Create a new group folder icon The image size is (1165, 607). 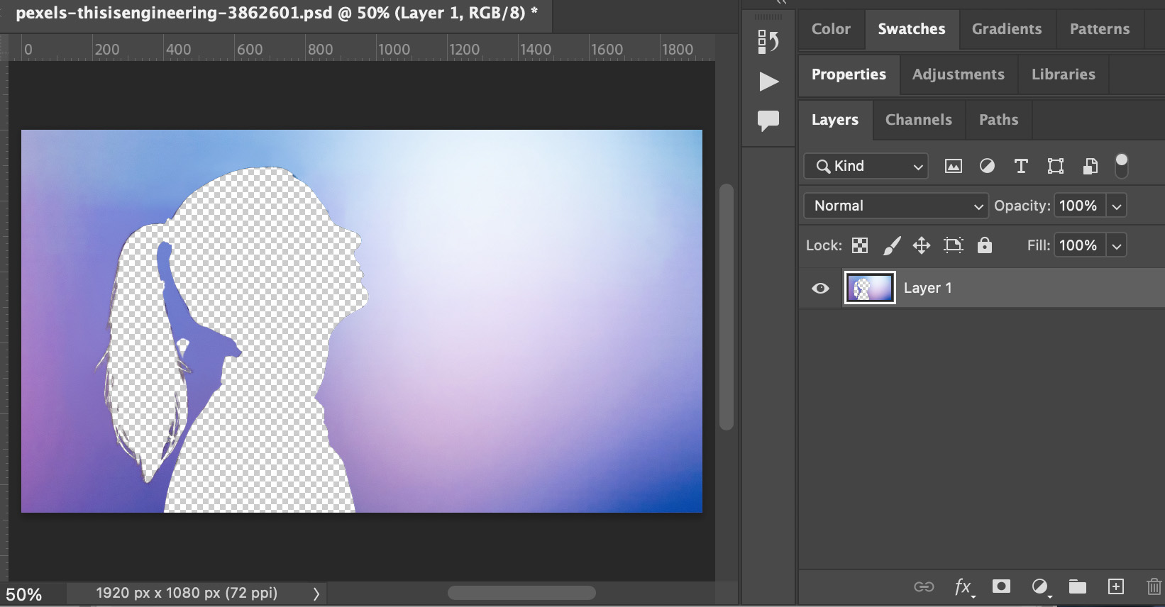coord(1077,586)
